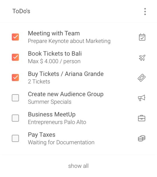Open the three-dot options menu
Viewport: 157px width, 177px height.
click(x=145, y=11)
